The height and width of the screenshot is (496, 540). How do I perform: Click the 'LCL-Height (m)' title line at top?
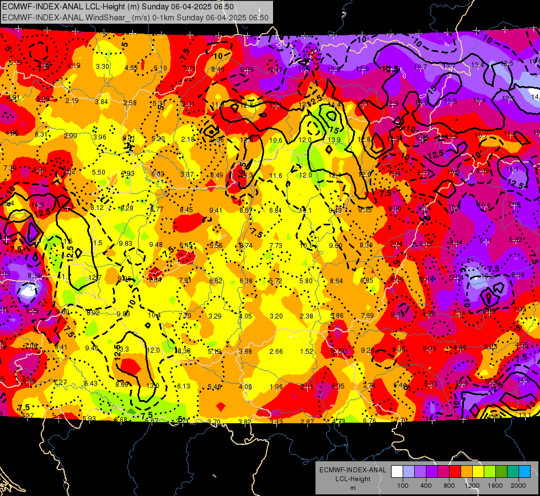[118, 7]
